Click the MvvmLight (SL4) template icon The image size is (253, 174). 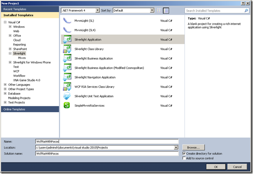pos(67,30)
